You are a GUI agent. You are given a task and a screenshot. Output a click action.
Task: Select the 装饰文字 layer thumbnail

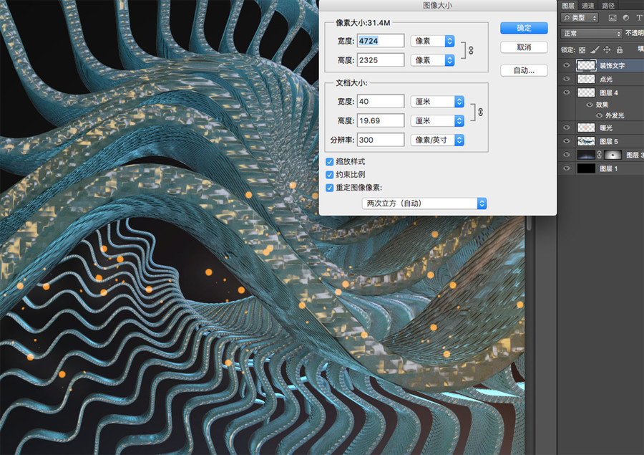coord(586,65)
